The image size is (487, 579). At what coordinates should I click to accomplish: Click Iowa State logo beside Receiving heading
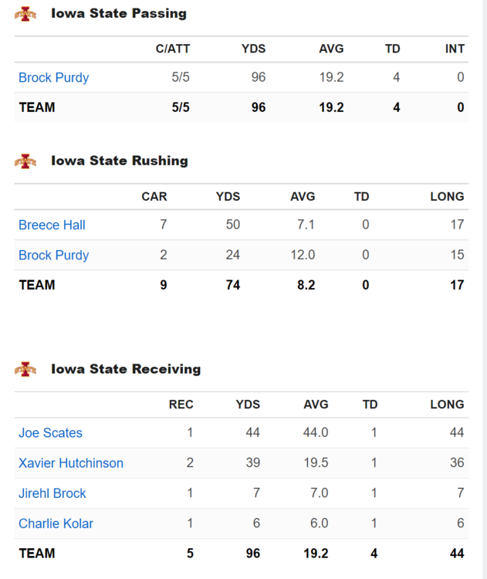coord(25,369)
